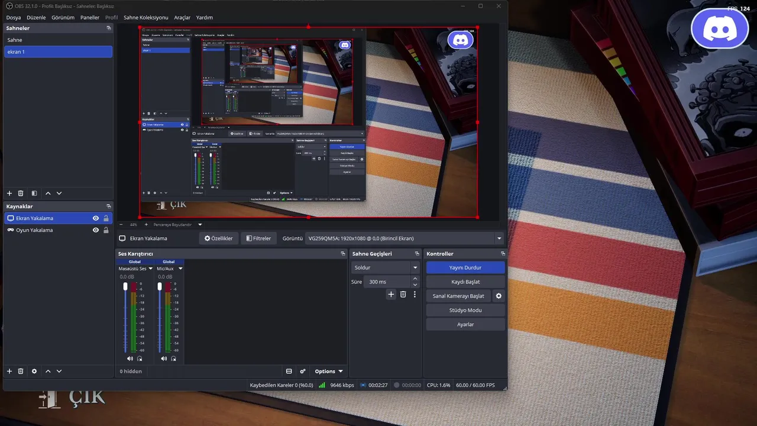Viewport: 757px width, 426px height.
Task: Delete the selected scene via trash icon
Action: 21,193
